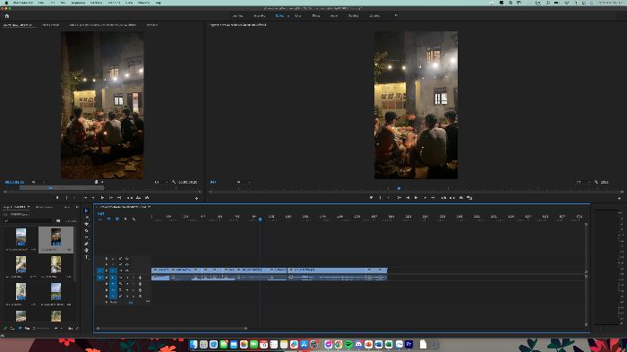Screen dimensions: 627x352
Task: Toggle track output eye for V1
Action: (x=127, y=270)
